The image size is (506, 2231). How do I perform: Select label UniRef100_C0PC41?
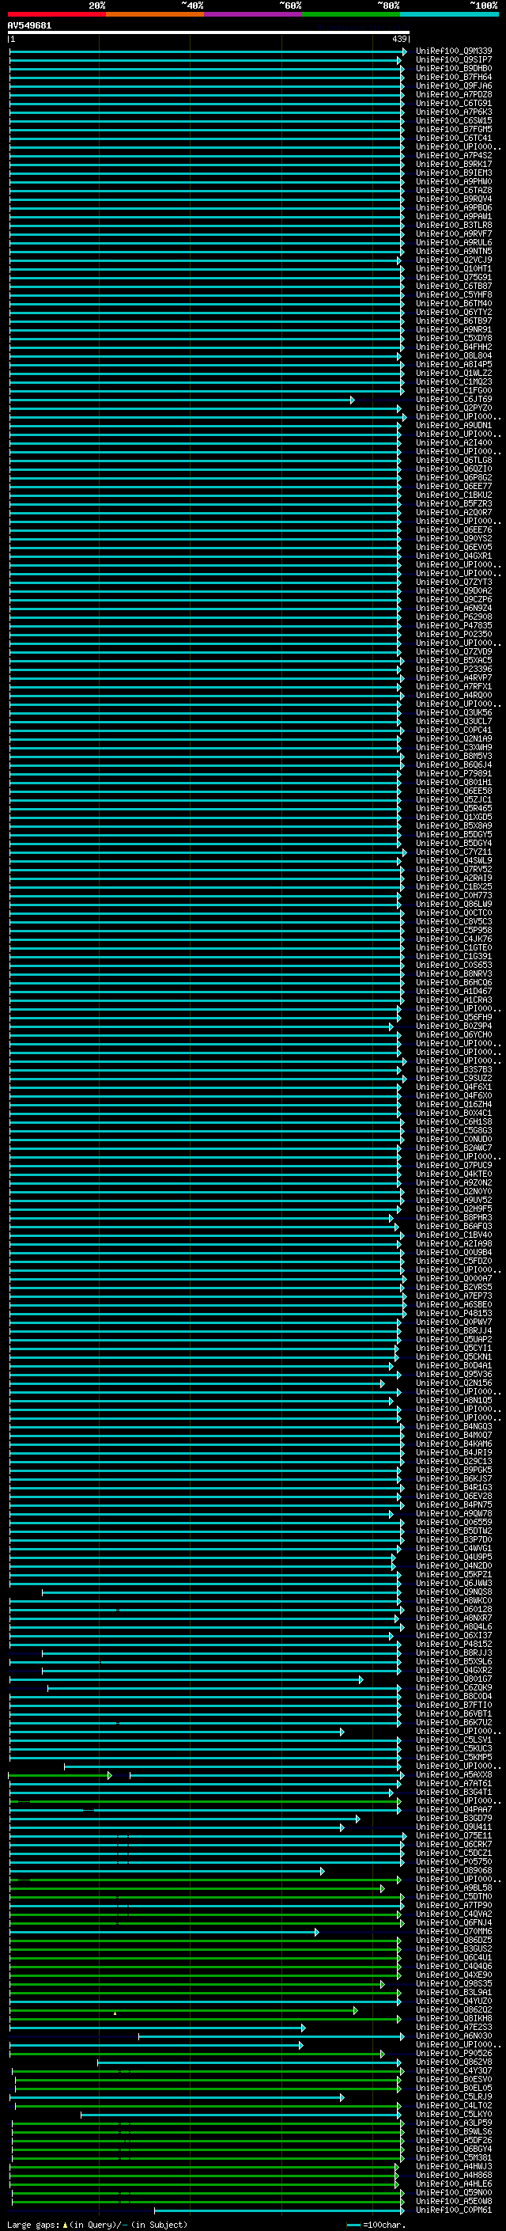[x=454, y=730]
